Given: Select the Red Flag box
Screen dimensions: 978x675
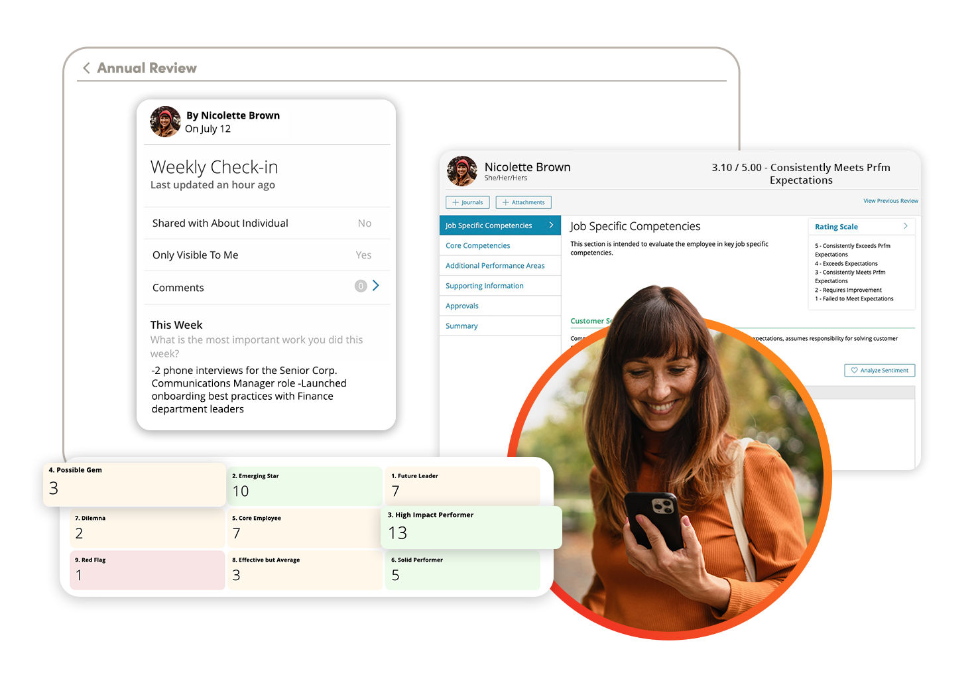Looking at the screenshot, I should pyautogui.click(x=147, y=570).
